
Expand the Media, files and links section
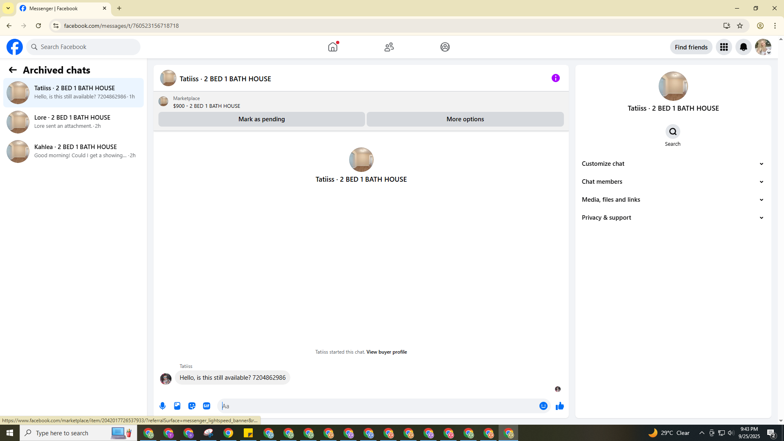point(673,200)
